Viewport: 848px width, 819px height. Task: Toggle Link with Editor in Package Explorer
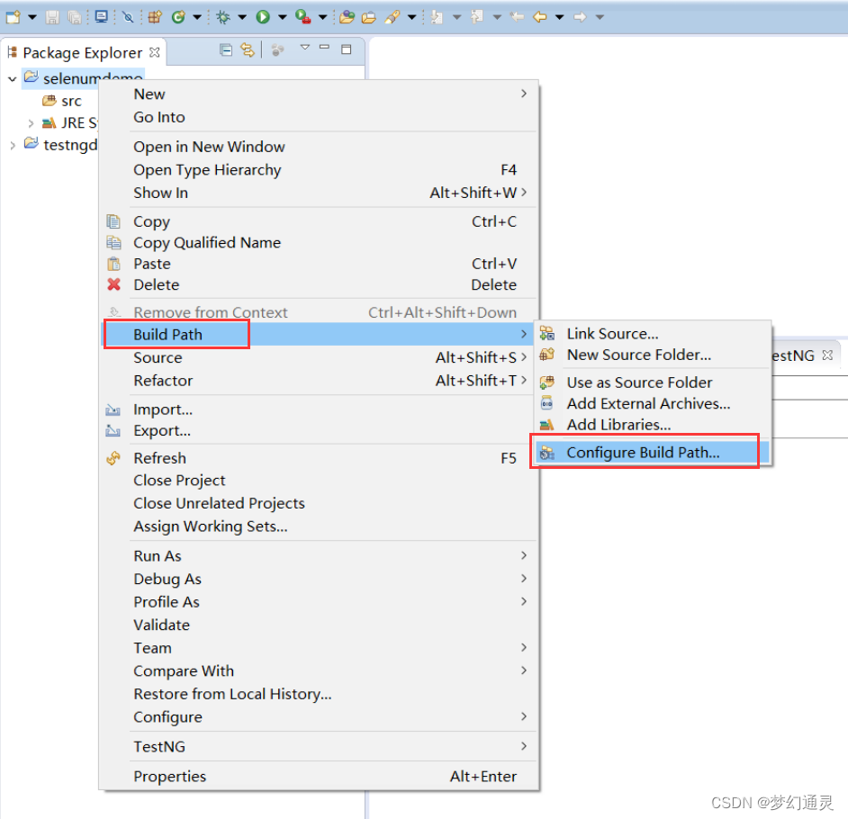click(248, 50)
